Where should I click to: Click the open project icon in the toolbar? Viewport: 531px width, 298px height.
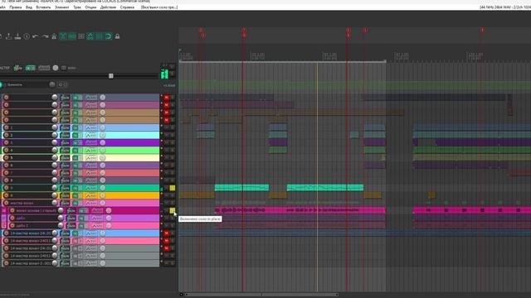tap(9, 36)
